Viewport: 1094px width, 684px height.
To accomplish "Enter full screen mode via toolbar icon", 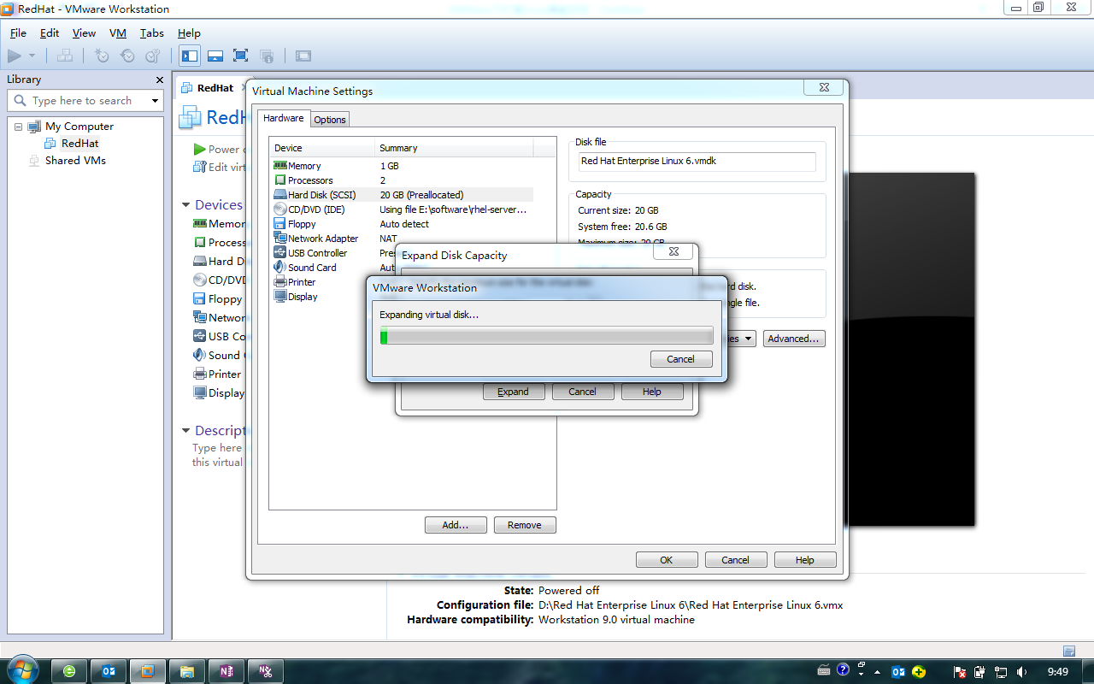I will coord(241,56).
